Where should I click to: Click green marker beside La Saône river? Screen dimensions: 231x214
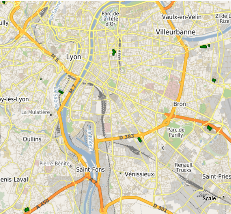(x=61, y=92)
